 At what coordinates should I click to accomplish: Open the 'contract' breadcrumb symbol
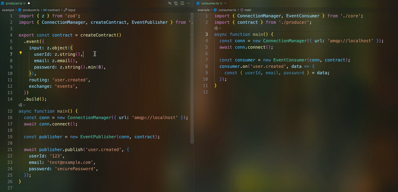coord(54,10)
